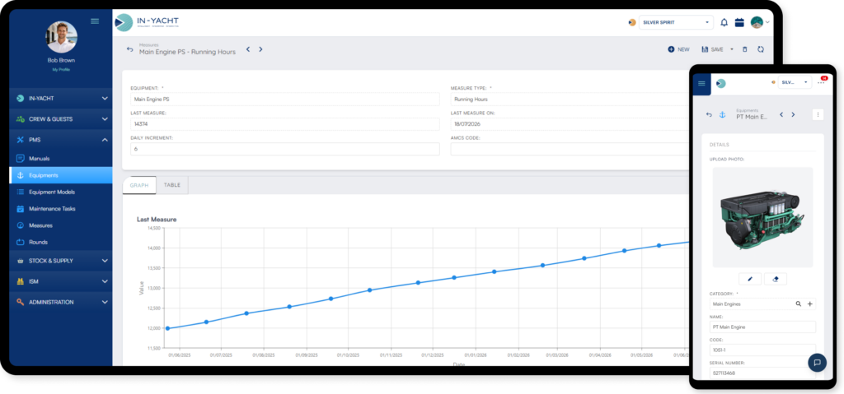The width and height of the screenshot is (844, 394).
Task: Click the Stock & Supply basket icon
Action: pos(21,261)
